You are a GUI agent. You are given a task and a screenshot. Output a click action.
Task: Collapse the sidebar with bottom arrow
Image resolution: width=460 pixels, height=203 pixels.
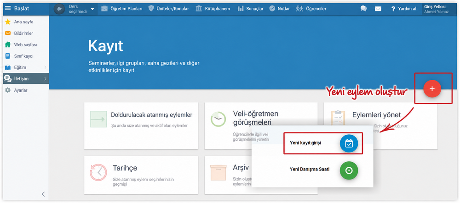(43, 194)
